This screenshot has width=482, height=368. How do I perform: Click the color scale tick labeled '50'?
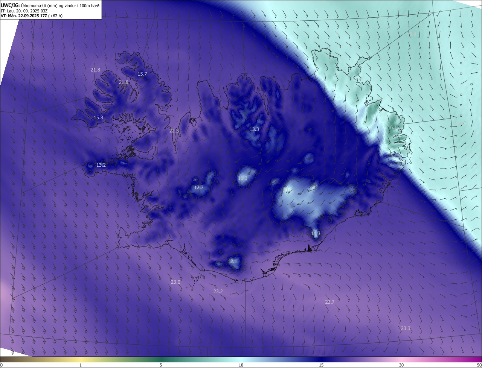tap(479, 365)
